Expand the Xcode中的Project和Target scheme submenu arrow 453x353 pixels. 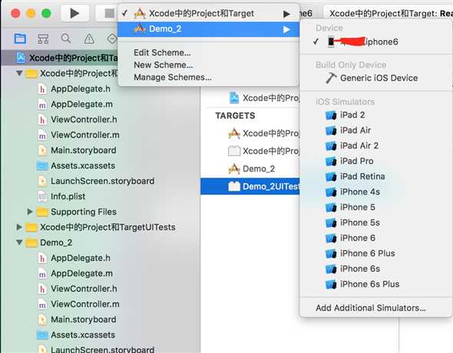[x=286, y=14]
